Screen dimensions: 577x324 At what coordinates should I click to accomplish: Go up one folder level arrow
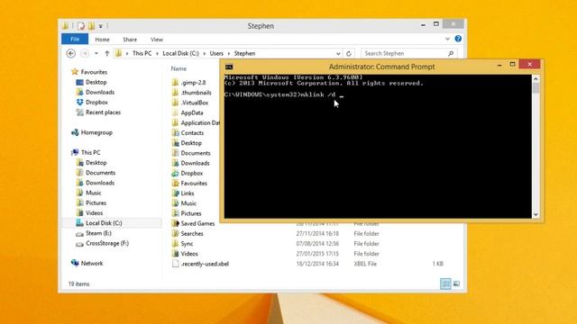pos(106,54)
